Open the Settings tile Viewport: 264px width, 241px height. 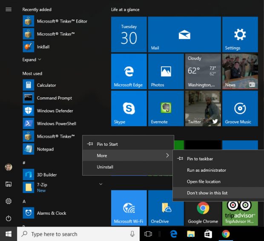(240, 34)
